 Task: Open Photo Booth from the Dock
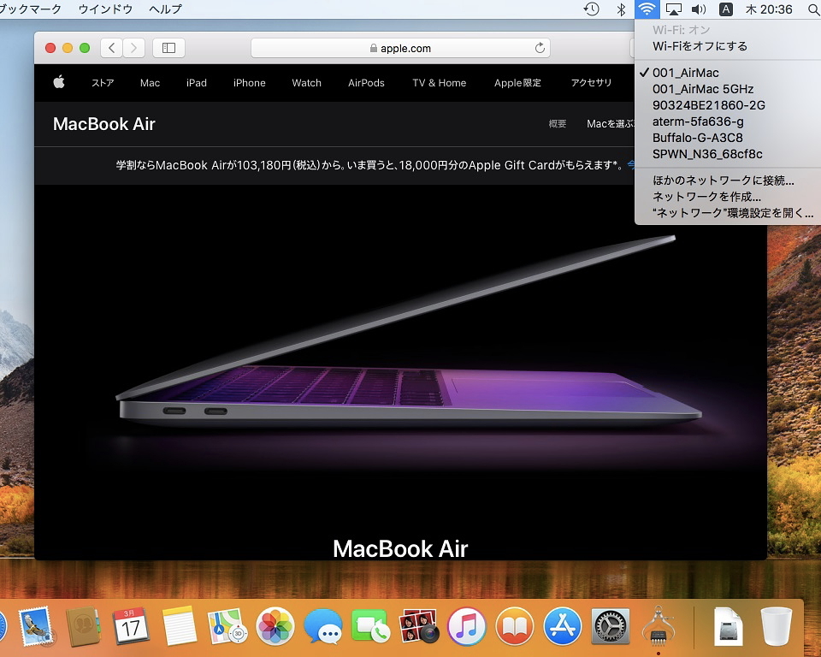[418, 626]
